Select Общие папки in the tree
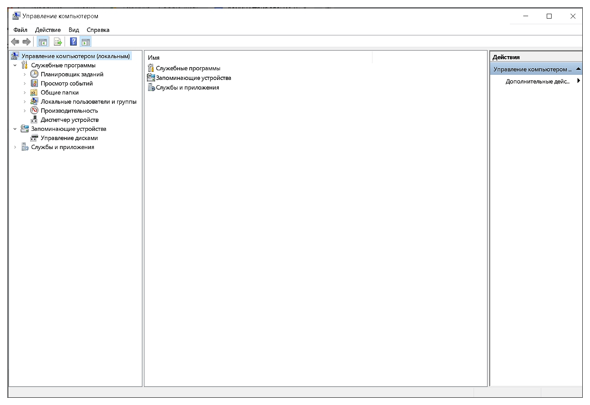 [x=59, y=92]
